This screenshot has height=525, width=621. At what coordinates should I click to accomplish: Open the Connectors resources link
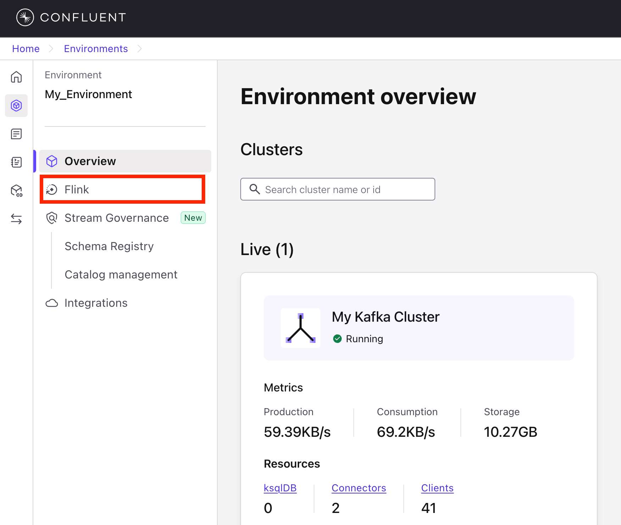click(359, 488)
